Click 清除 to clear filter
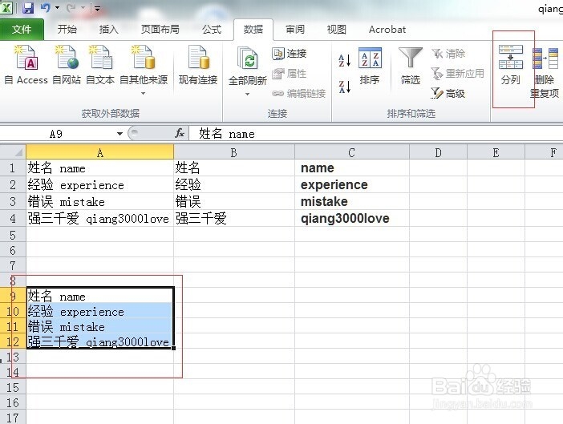The width and height of the screenshot is (563, 424). 448,54
